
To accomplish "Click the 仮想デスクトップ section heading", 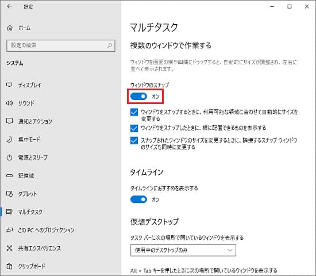I will point(155,221).
